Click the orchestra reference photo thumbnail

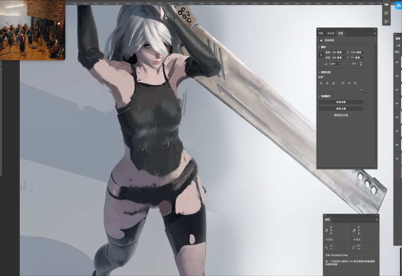(32, 30)
